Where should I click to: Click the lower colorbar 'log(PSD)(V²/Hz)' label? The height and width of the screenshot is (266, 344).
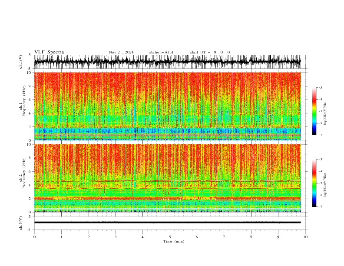click(x=325, y=185)
